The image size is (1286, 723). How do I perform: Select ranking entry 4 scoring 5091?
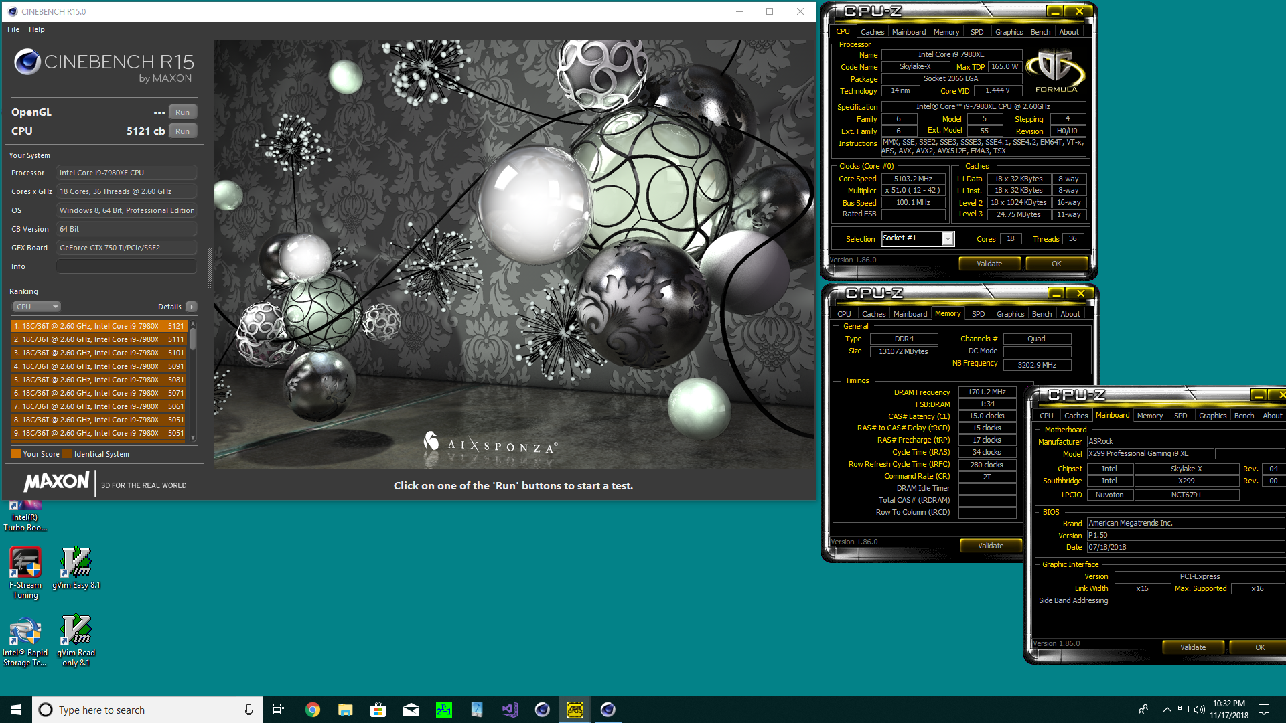point(98,366)
